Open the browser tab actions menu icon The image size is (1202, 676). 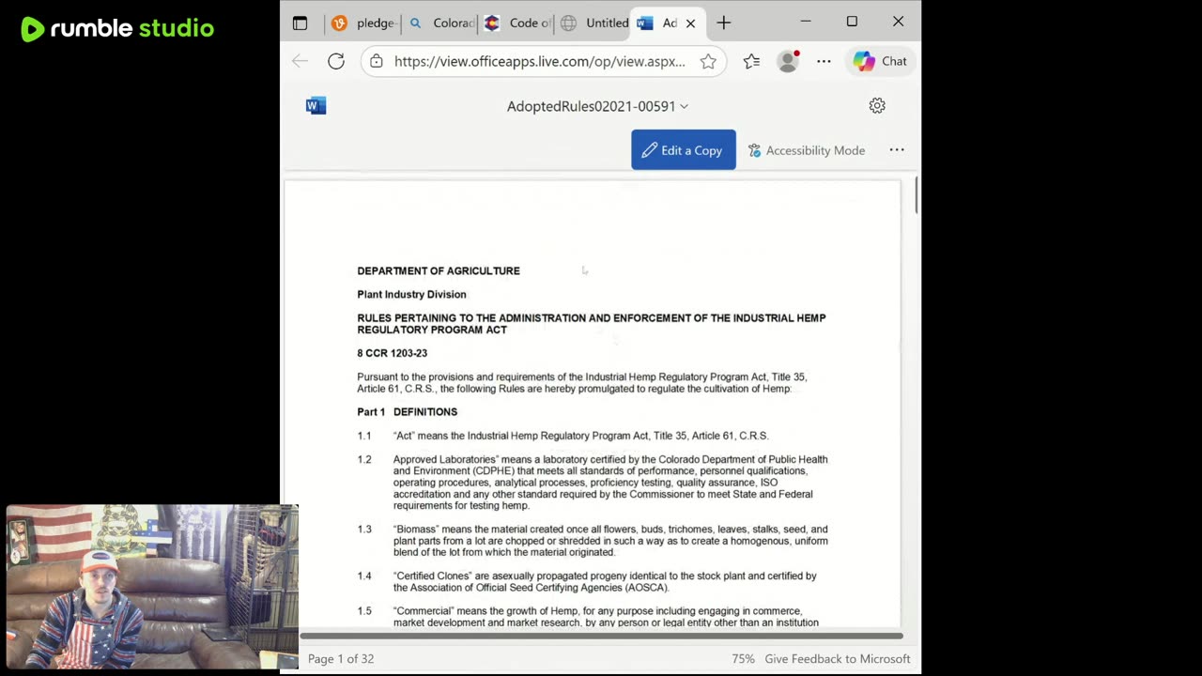pos(300,23)
